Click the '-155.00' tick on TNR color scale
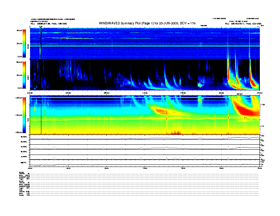Image resolution: width=280 pixels, height=216 pixels. tap(18, 132)
